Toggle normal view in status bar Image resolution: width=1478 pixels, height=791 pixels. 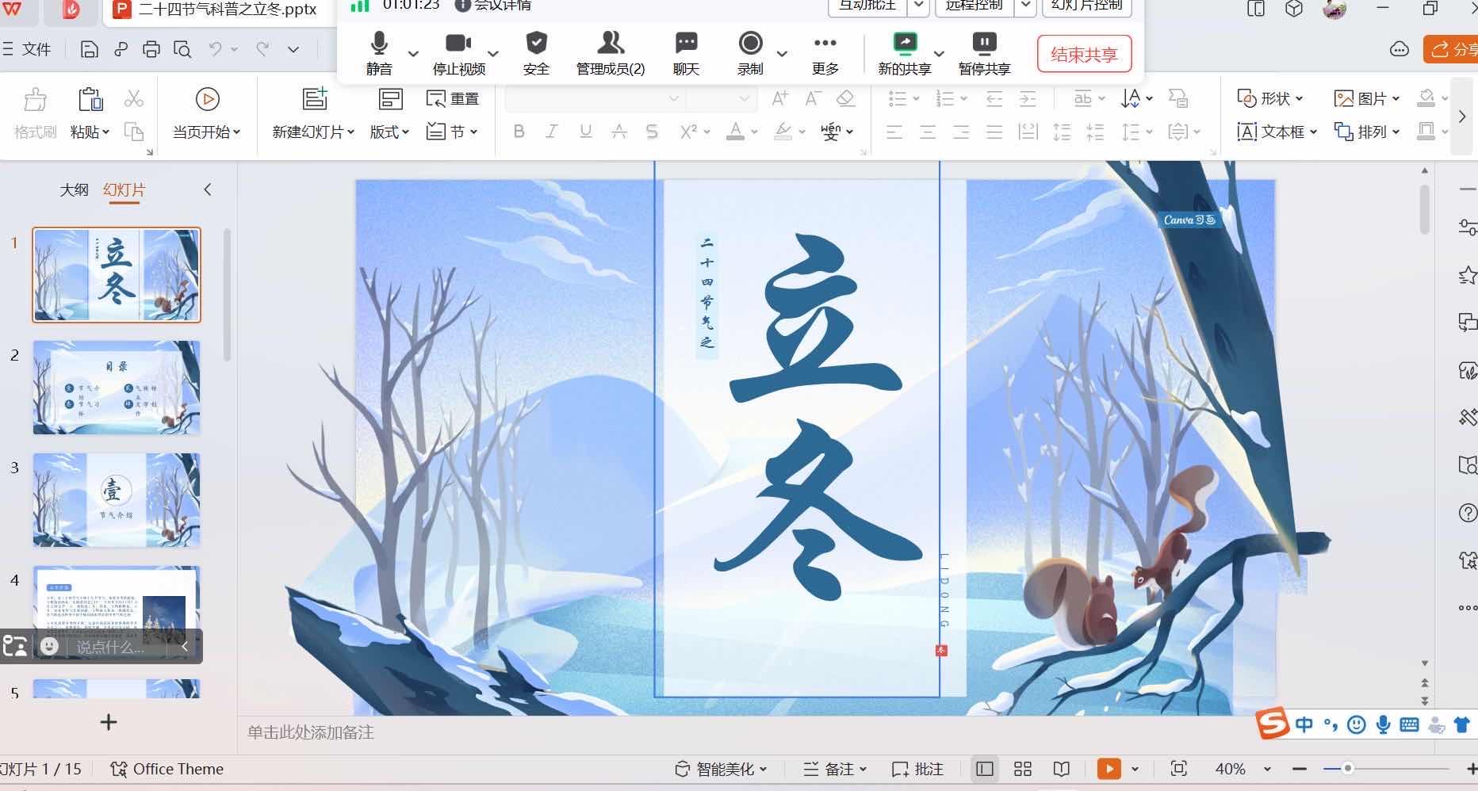[985, 769]
